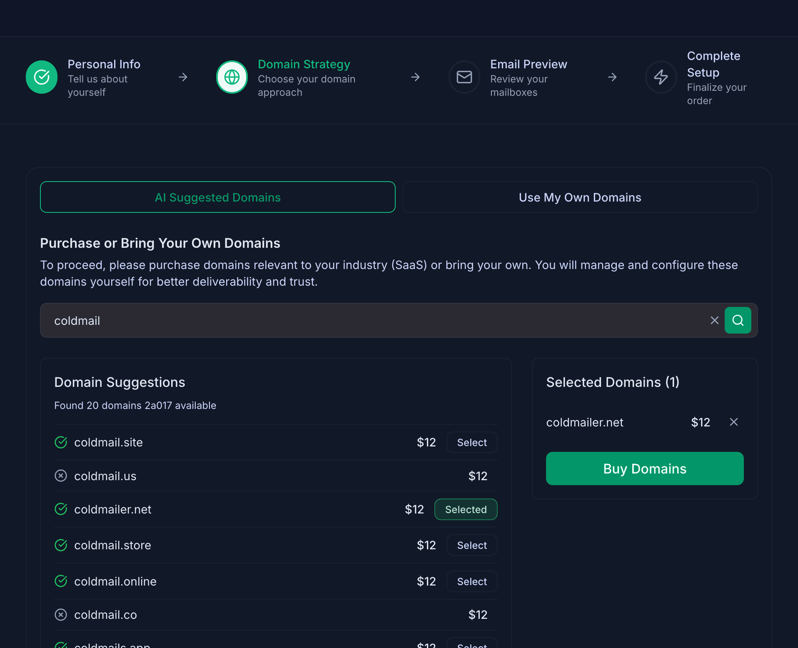
Task: Open the Complete Setup step title
Action: [x=713, y=64]
